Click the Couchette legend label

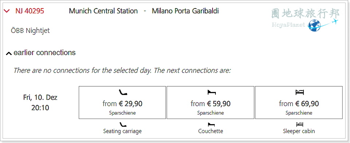[210, 131]
